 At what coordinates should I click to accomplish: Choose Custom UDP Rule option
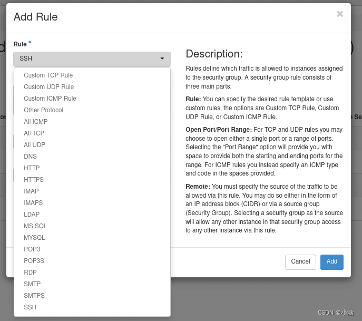point(49,87)
